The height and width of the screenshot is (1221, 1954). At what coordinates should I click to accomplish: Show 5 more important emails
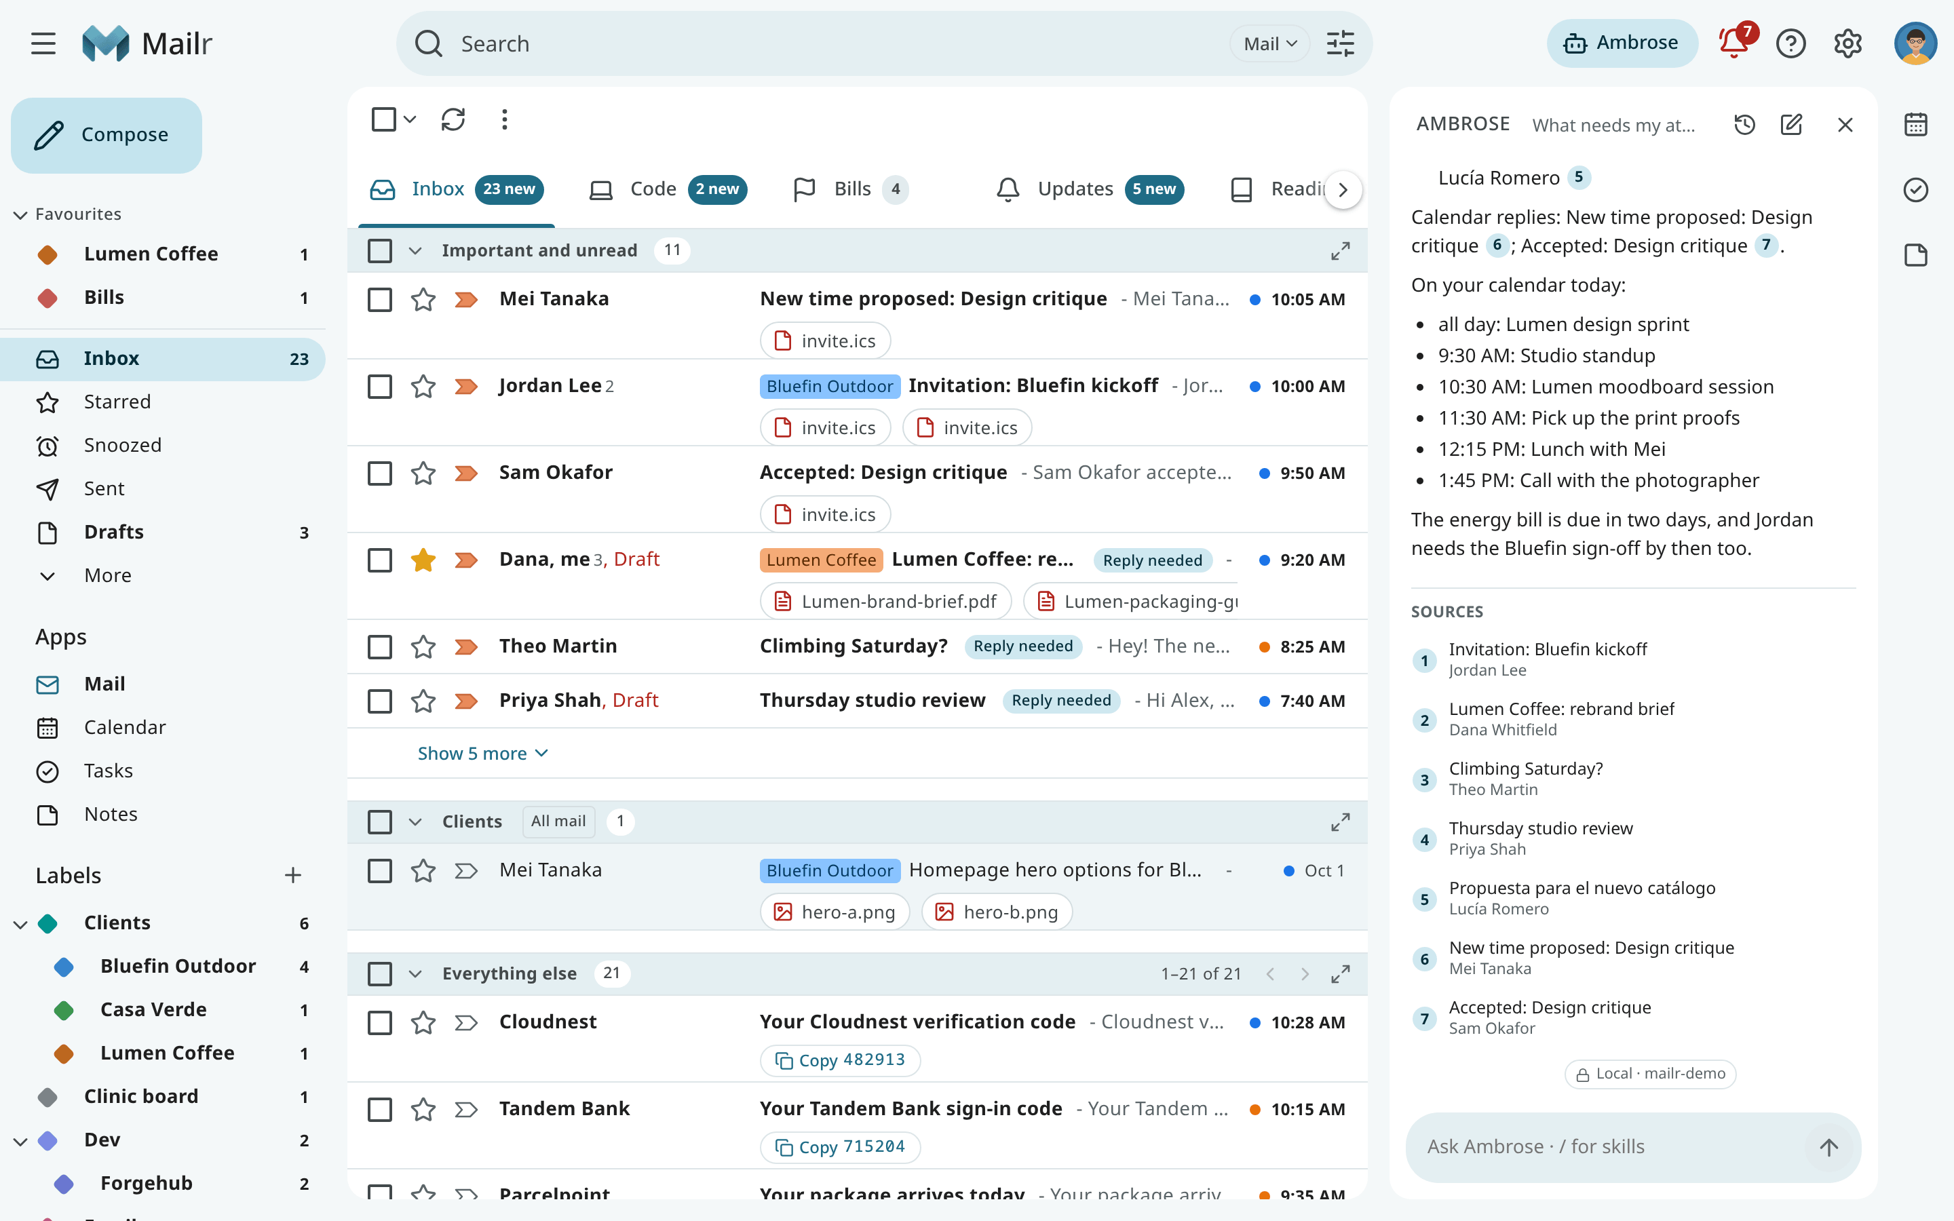point(482,754)
